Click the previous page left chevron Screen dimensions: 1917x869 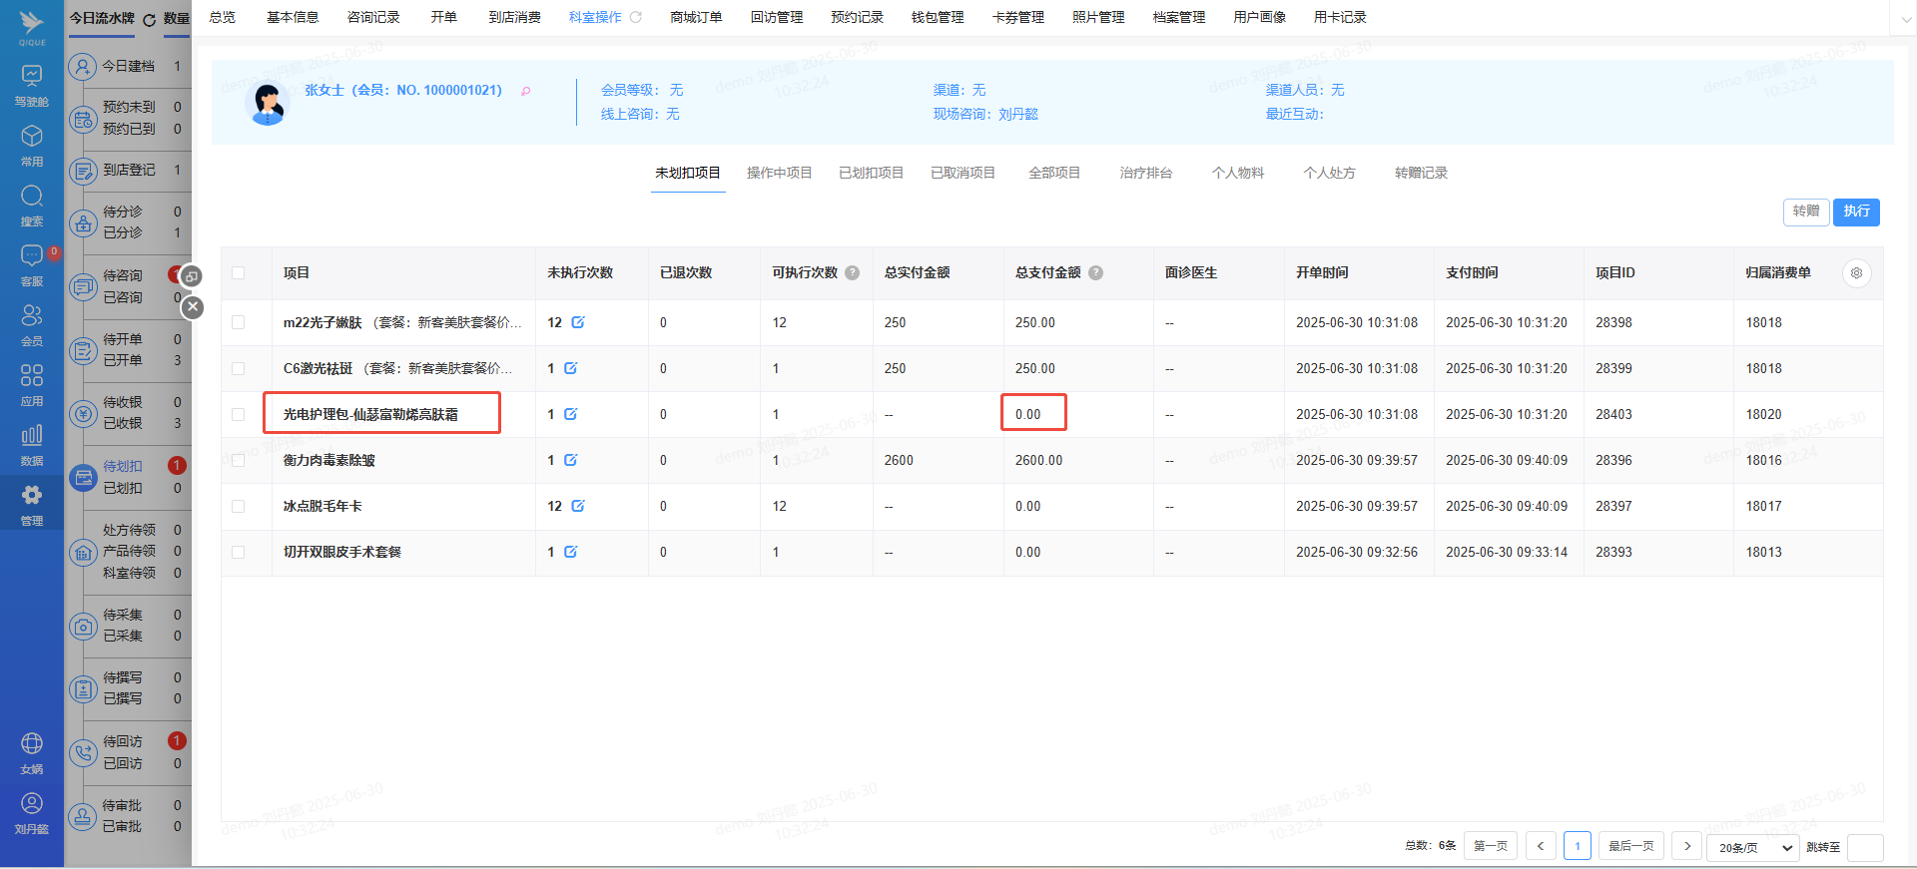pos(1541,846)
